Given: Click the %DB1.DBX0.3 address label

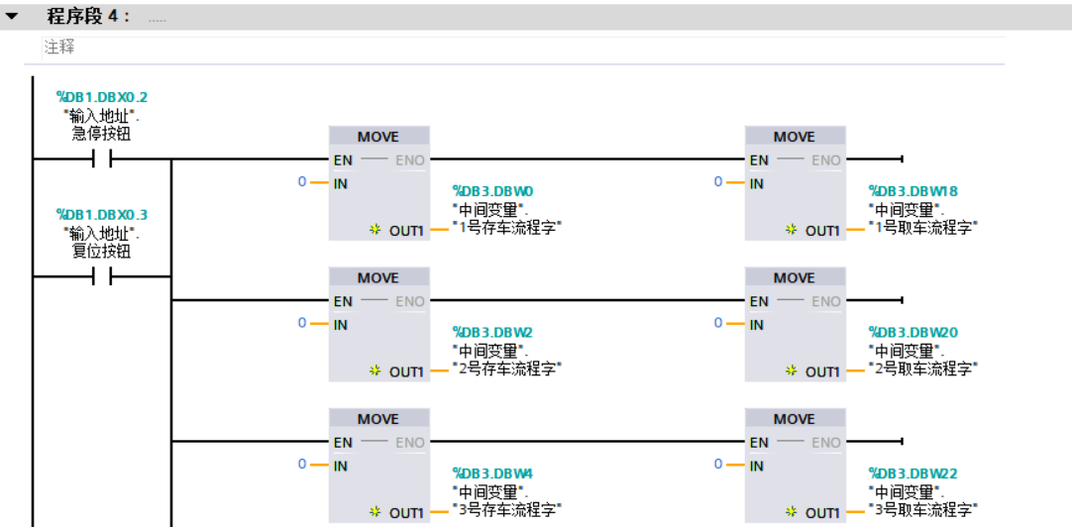Looking at the screenshot, I should point(102,215).
